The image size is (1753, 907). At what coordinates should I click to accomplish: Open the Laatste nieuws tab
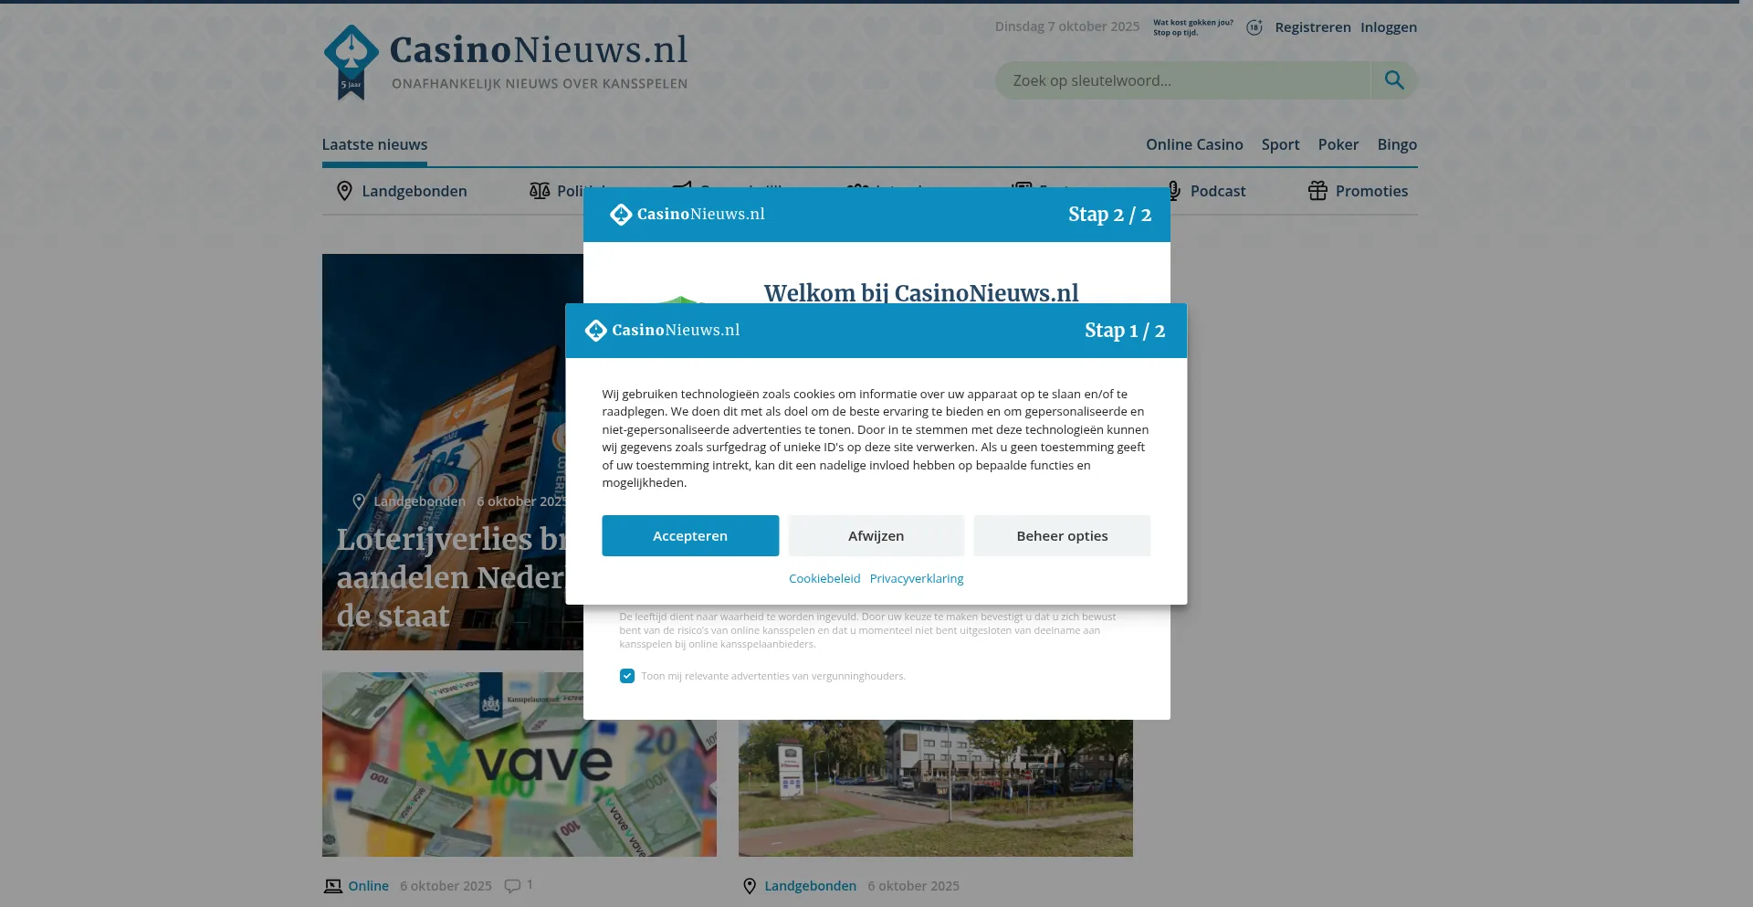[374, 144]
